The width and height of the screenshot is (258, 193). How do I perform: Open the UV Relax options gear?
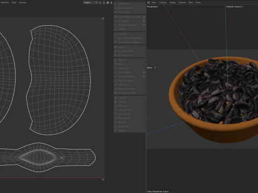(144, 25)
